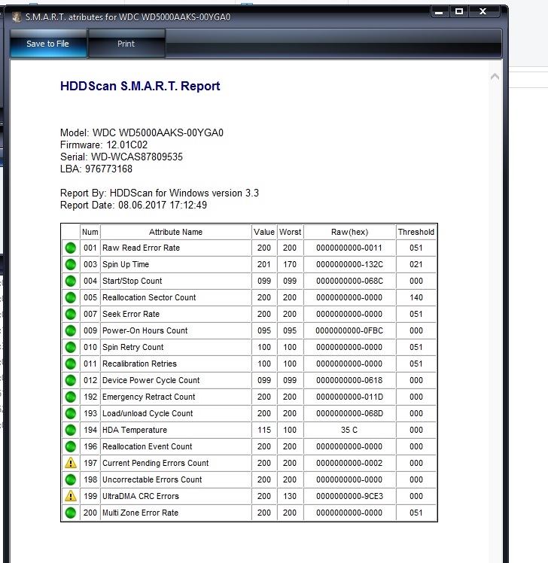Click the scroll up arrow of the report
Viewport: 548px width, 563px height.
(x=495, y=76)
